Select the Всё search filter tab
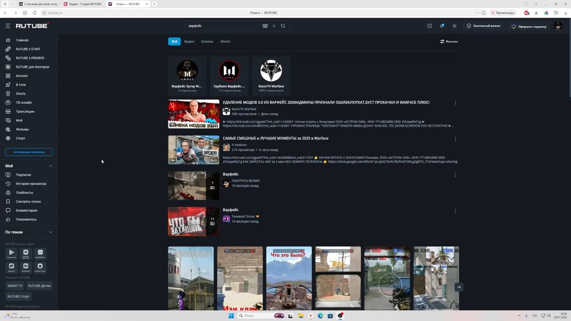Viewport: 571px width, 321px height. coord(174,41)
